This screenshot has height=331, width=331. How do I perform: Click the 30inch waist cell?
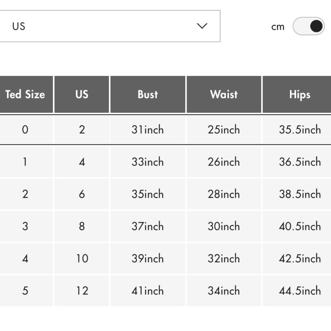pyautogui.click(x=224, y=226)
